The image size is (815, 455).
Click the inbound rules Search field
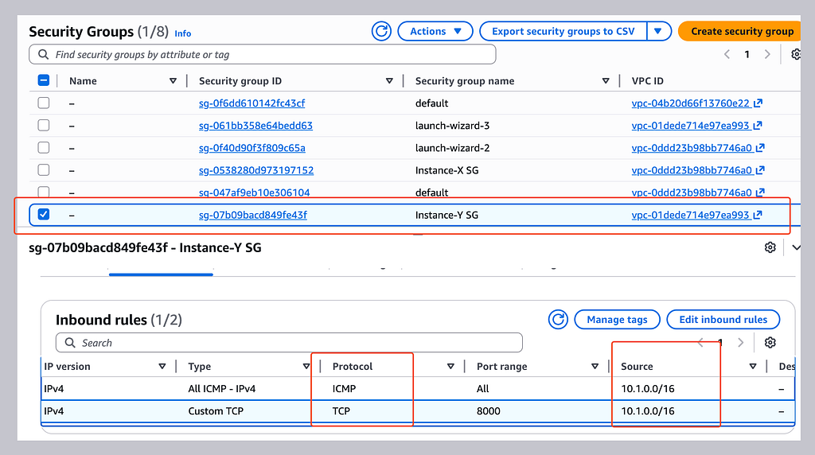[x=289, y=343]
